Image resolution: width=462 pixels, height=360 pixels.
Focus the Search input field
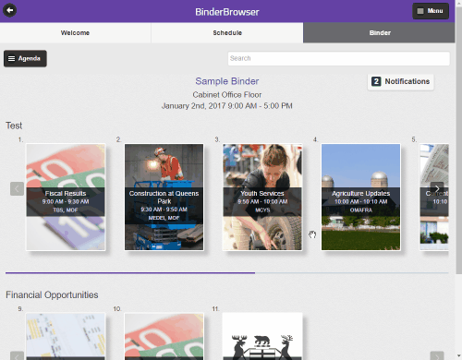tap(339, 58)
